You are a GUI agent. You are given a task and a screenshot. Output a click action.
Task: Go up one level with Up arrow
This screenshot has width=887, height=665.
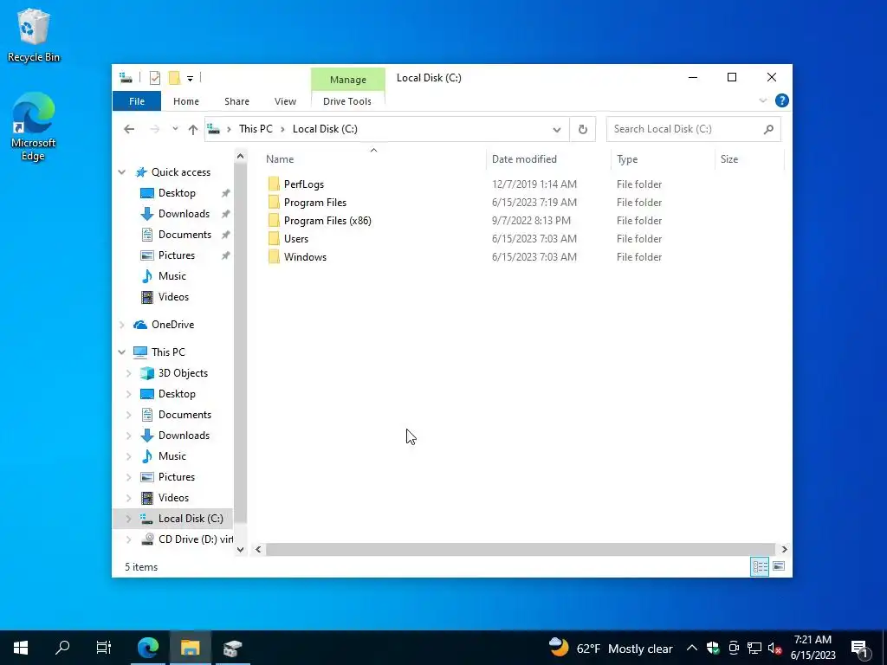pos(193,129)
